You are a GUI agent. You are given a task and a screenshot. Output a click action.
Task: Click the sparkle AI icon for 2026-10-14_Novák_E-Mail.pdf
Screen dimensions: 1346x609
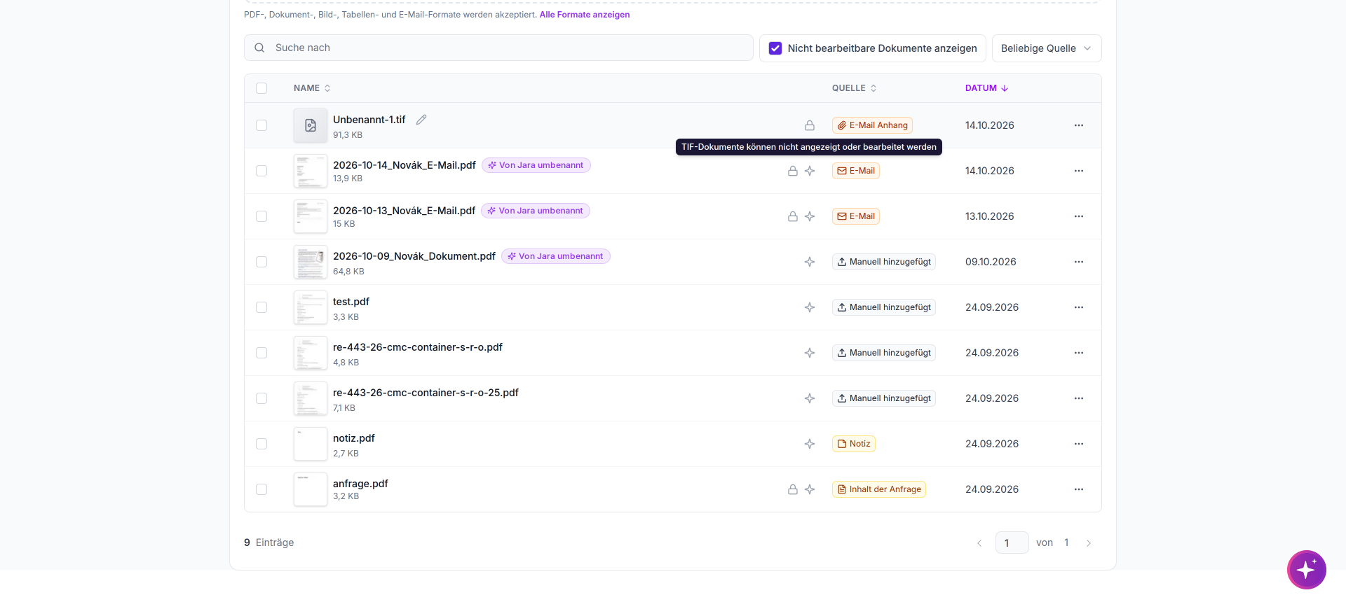tap(810, 171)
